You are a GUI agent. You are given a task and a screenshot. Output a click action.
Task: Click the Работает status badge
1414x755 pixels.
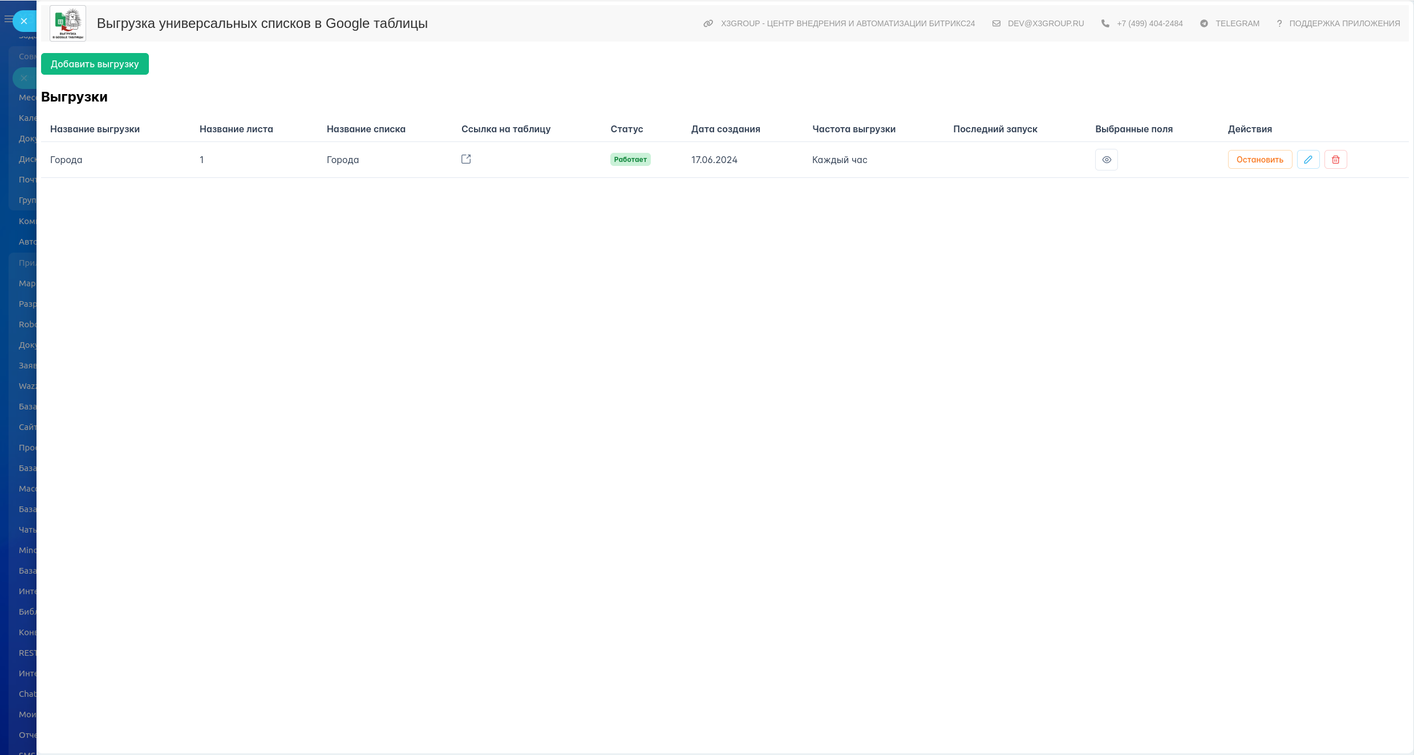[630, 160]
